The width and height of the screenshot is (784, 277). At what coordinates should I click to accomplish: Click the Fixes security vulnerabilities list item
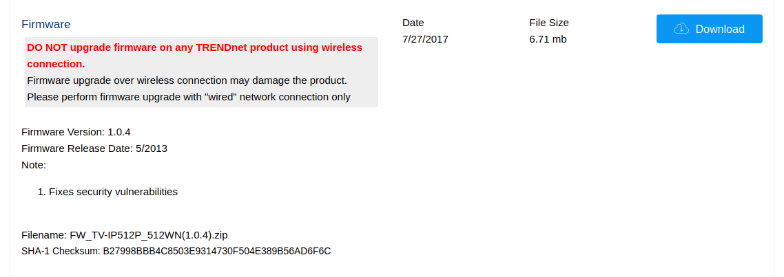tap(113, 192)
